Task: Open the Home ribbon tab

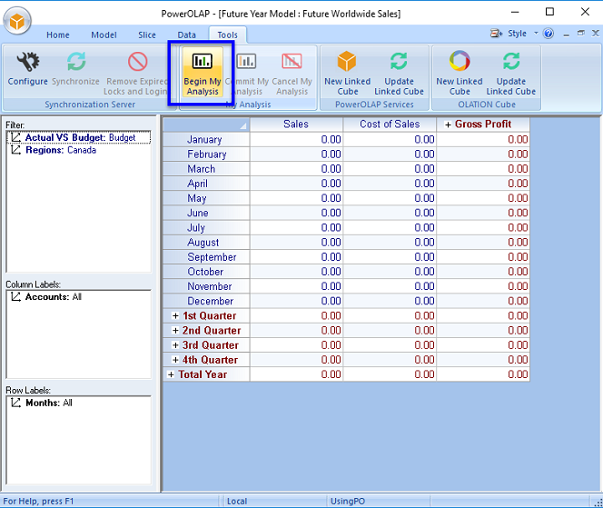Action: tap(58, 35)
